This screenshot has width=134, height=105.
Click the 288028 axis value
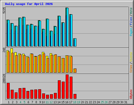[x=4, y=79]
